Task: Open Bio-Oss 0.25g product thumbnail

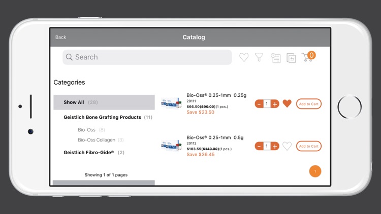Action: coord(171,103)
